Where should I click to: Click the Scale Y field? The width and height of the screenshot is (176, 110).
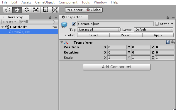click(141, 58)
